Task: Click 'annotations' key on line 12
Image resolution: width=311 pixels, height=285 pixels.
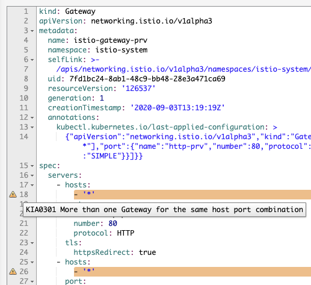Action: [x=72, y=117]
